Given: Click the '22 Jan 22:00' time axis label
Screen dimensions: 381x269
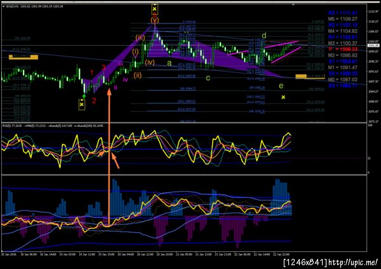Looking at the screenshot, I should pos(282,254).
